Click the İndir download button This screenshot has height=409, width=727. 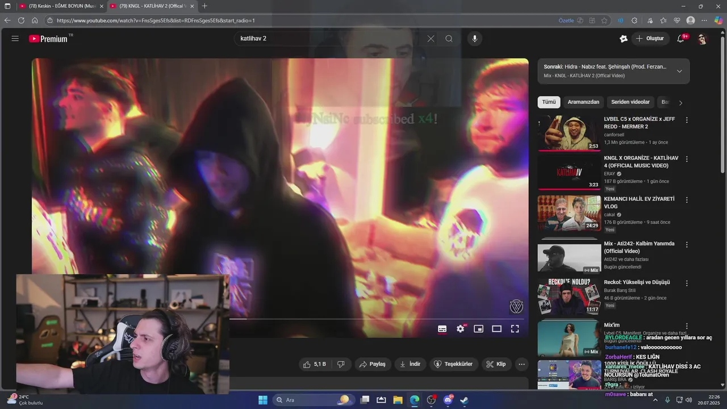(x=410, y=364)
